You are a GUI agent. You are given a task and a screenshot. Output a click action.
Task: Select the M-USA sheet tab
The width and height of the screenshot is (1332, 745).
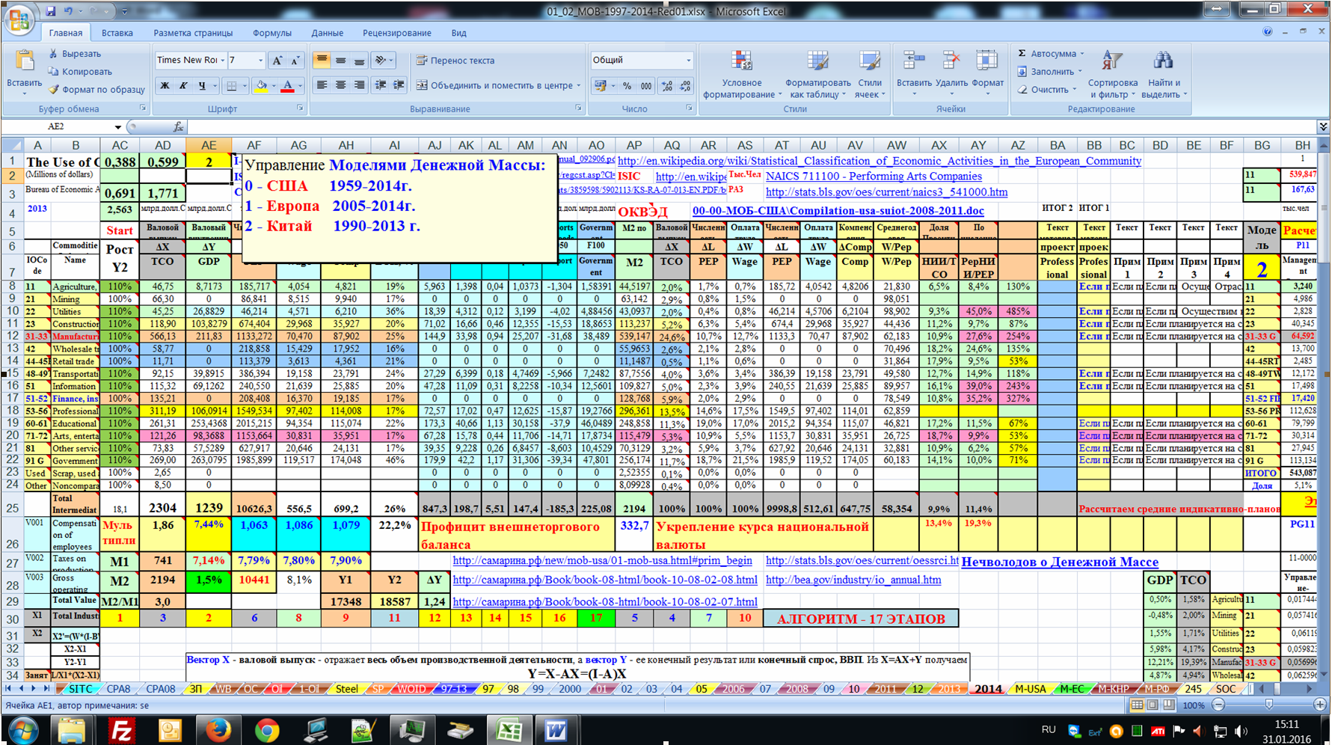pyautogui.click(x=1030, y=689)
